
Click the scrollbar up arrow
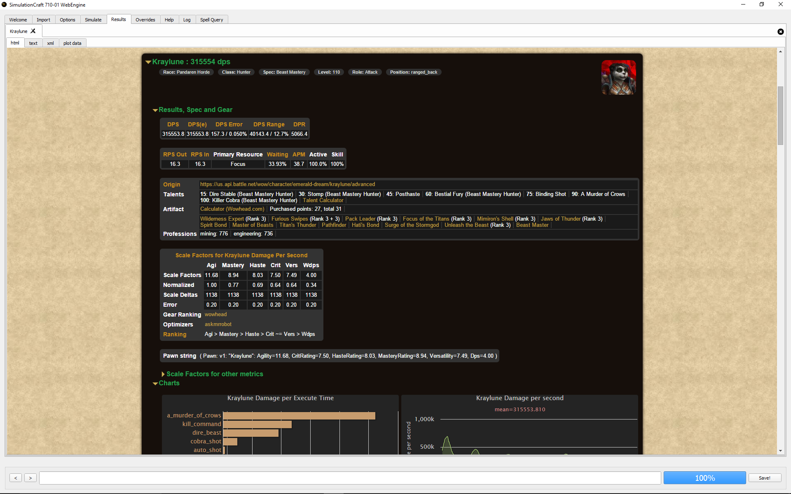[780, 51]
